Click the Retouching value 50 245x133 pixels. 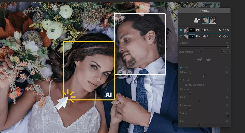pyautogui.click(x=227, y=72)
